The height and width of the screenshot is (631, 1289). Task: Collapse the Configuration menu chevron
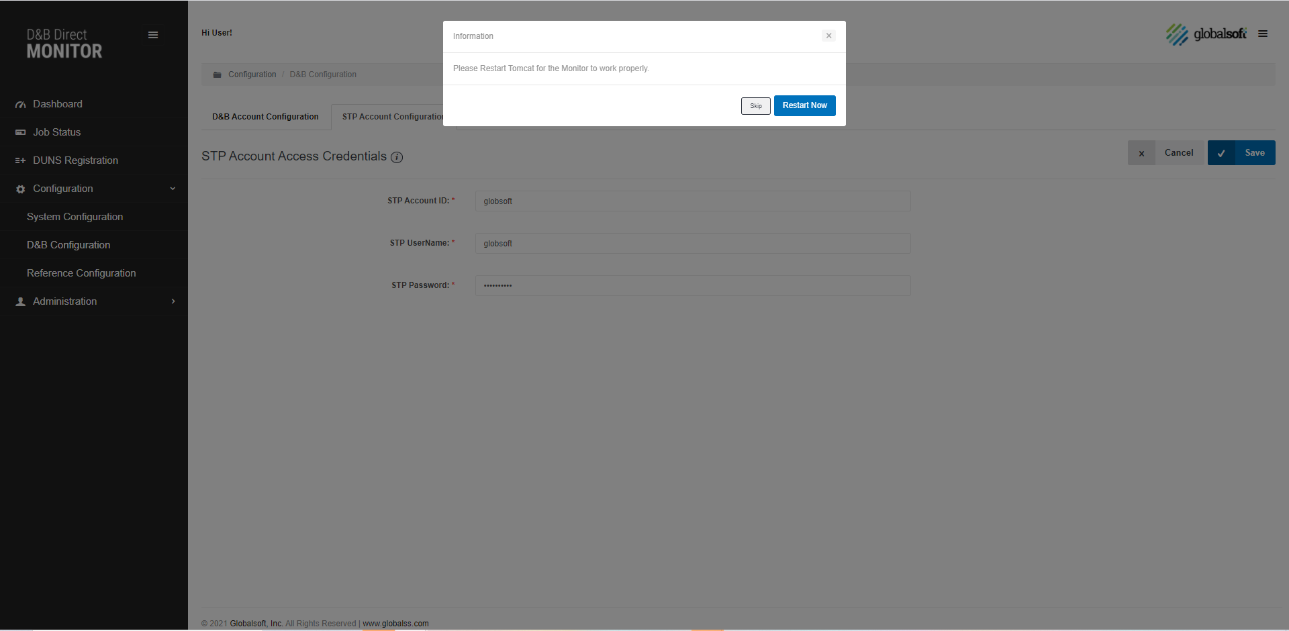(173, 189)
